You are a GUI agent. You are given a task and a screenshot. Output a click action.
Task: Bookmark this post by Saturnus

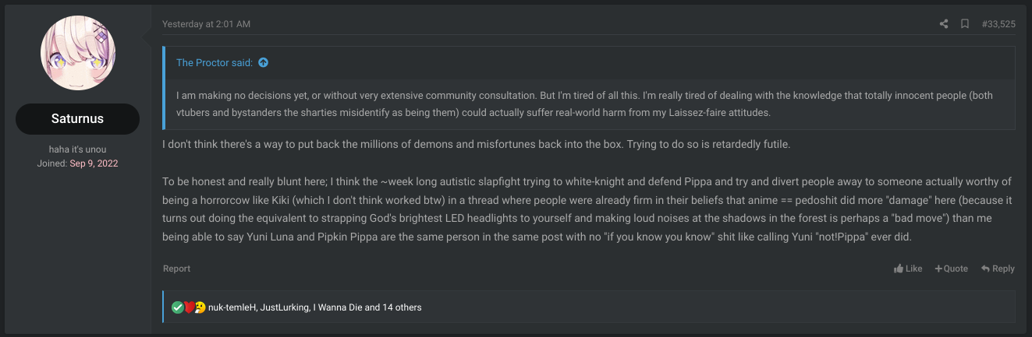coord(965,24)
